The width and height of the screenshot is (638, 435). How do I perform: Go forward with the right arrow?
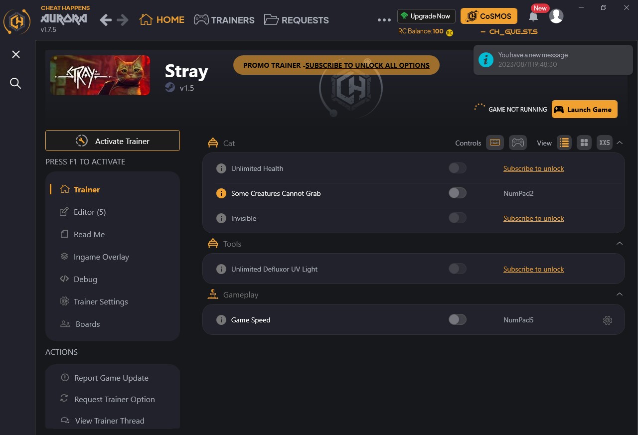[x=123, y=20]
